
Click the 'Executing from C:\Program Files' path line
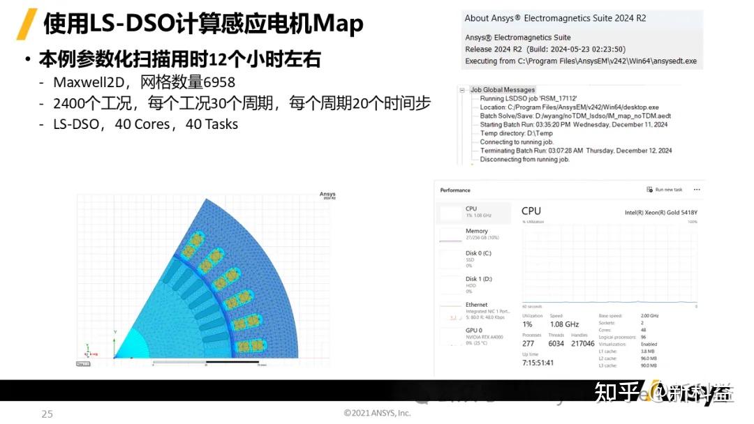(580, 61)
